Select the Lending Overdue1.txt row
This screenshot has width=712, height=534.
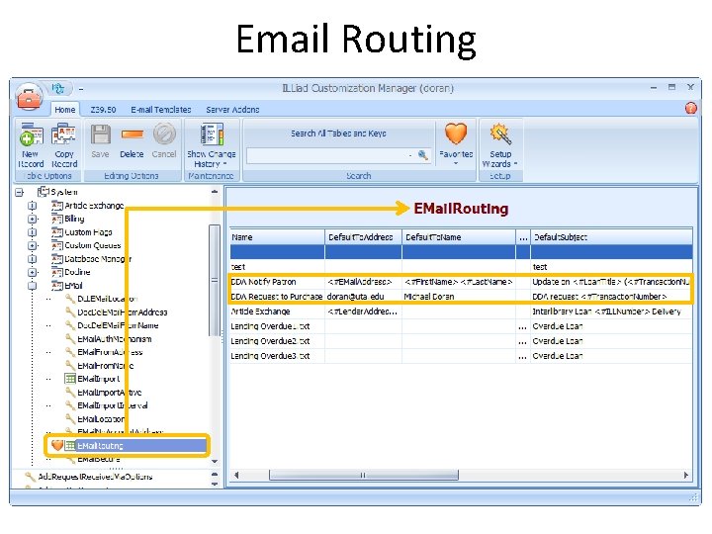coord(461,326)
